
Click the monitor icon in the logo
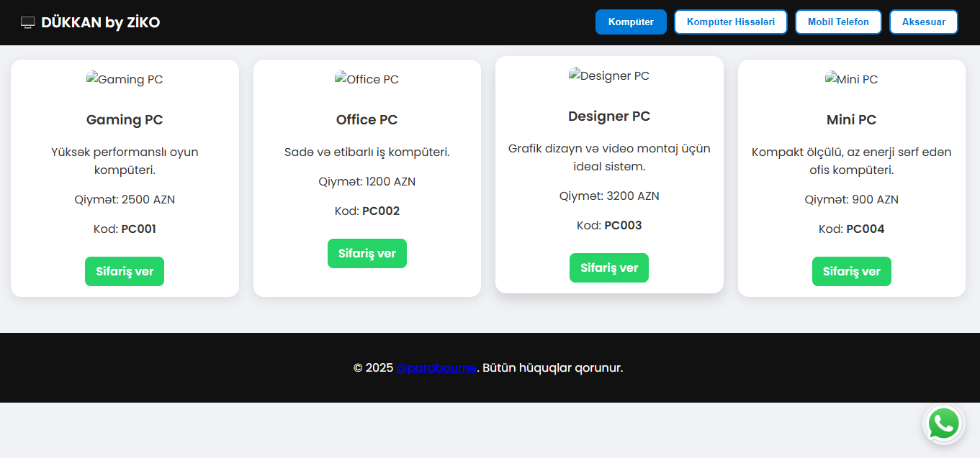[x=28, y=23]
